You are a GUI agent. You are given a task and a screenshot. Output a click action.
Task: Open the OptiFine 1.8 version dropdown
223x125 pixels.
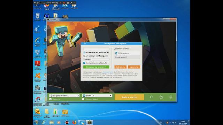pos(97,96)
